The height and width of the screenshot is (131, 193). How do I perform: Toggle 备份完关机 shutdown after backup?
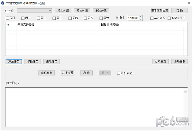pos(169,18)
